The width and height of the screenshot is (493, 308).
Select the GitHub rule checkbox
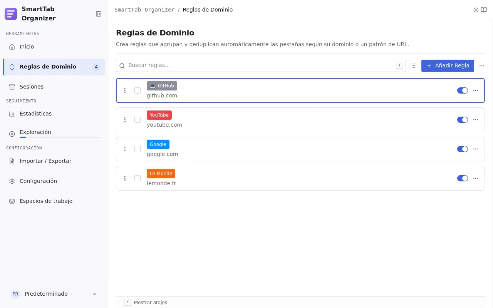pos(138,90)
